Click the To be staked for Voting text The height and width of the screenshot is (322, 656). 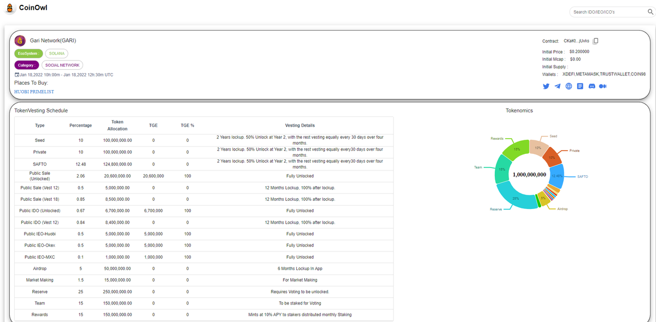click(x=300, y=303)
